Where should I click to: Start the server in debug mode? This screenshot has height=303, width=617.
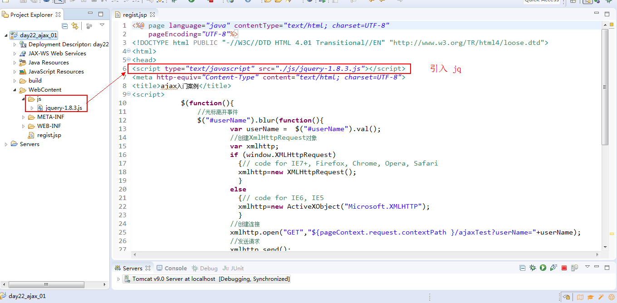tap(533, 268)
